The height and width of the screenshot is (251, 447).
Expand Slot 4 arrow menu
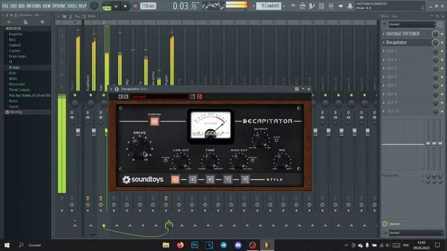point(383,59)
